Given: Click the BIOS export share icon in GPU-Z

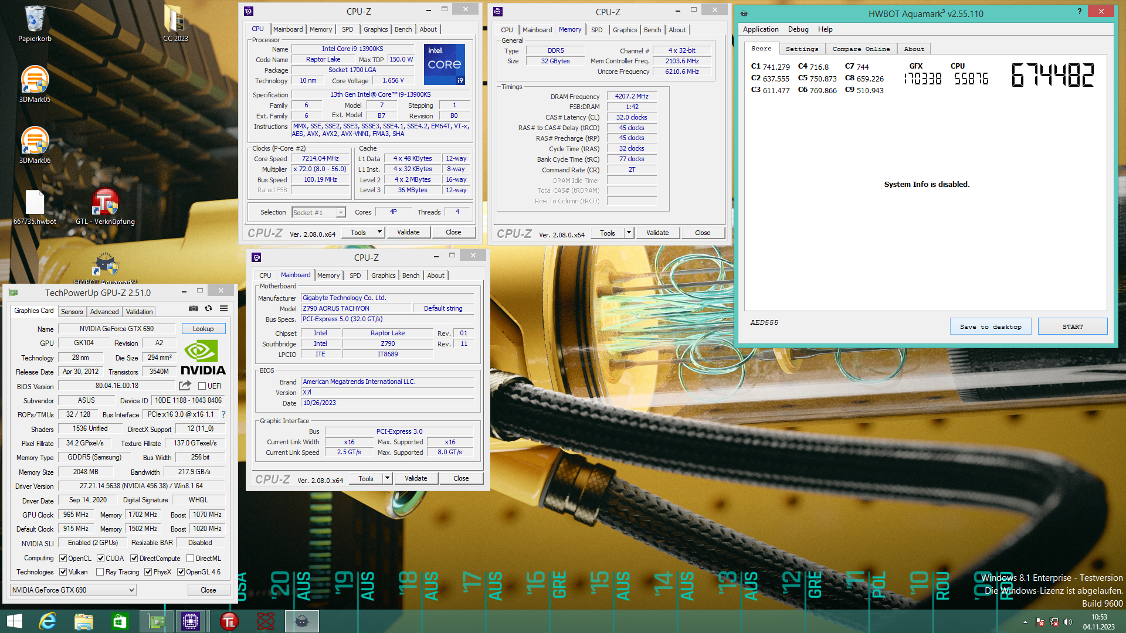Looking at the screenshot, I should click(x=185, y=386).
